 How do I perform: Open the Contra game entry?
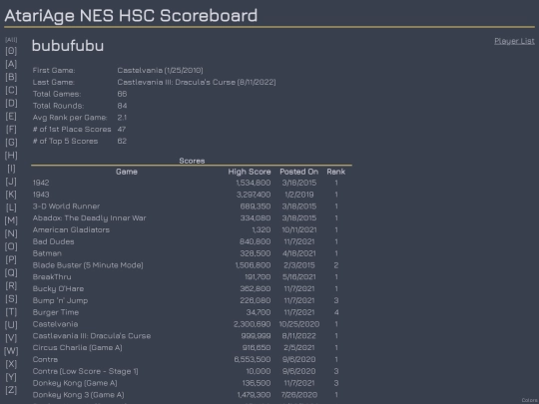(x=45, y=360)
